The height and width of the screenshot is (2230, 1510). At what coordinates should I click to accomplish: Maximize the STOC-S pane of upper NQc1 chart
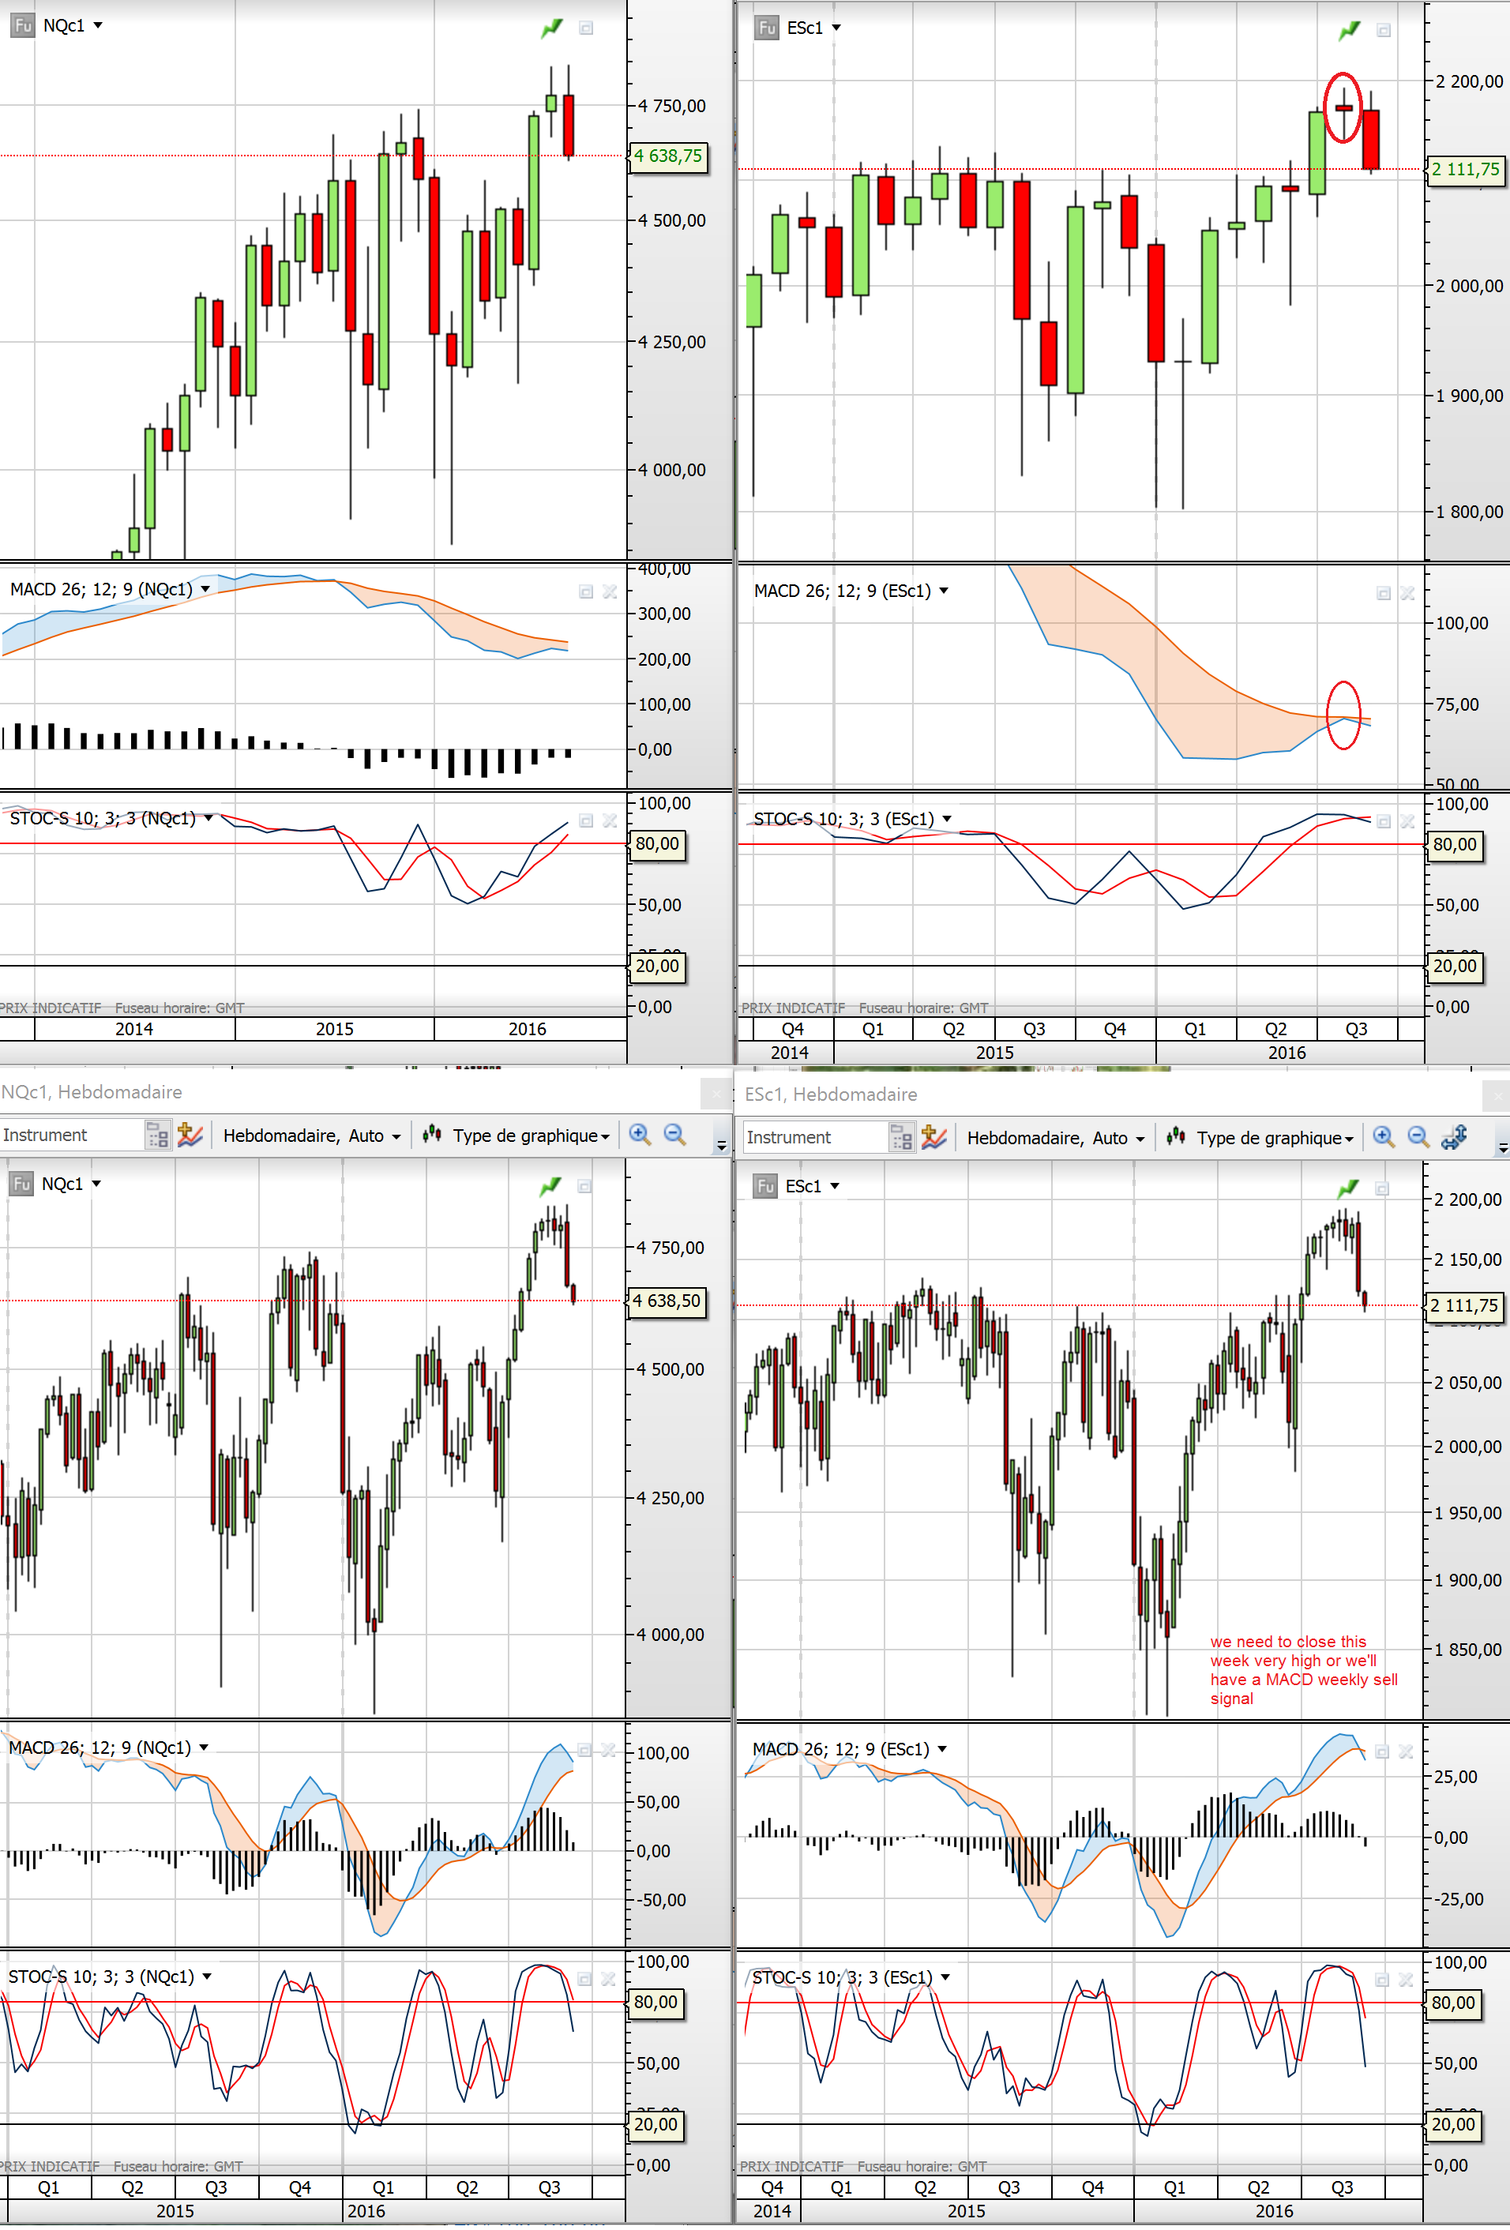585,821
